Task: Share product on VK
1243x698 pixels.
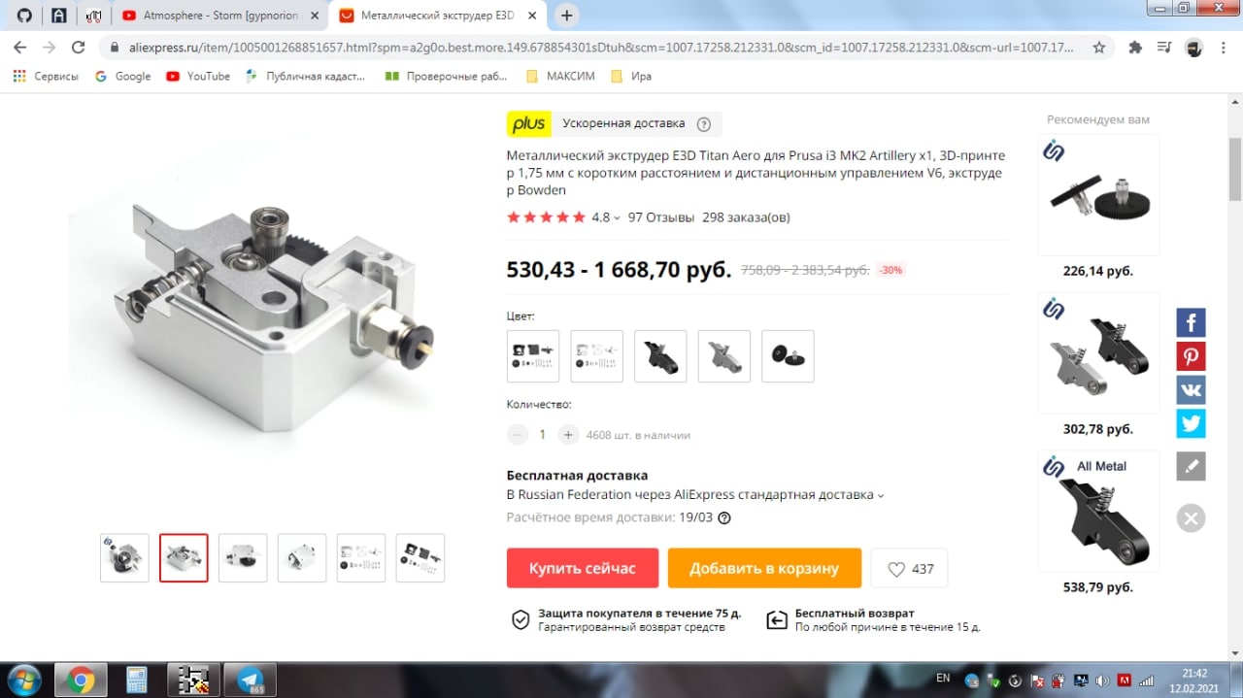Action: (x=1191, y=390)
